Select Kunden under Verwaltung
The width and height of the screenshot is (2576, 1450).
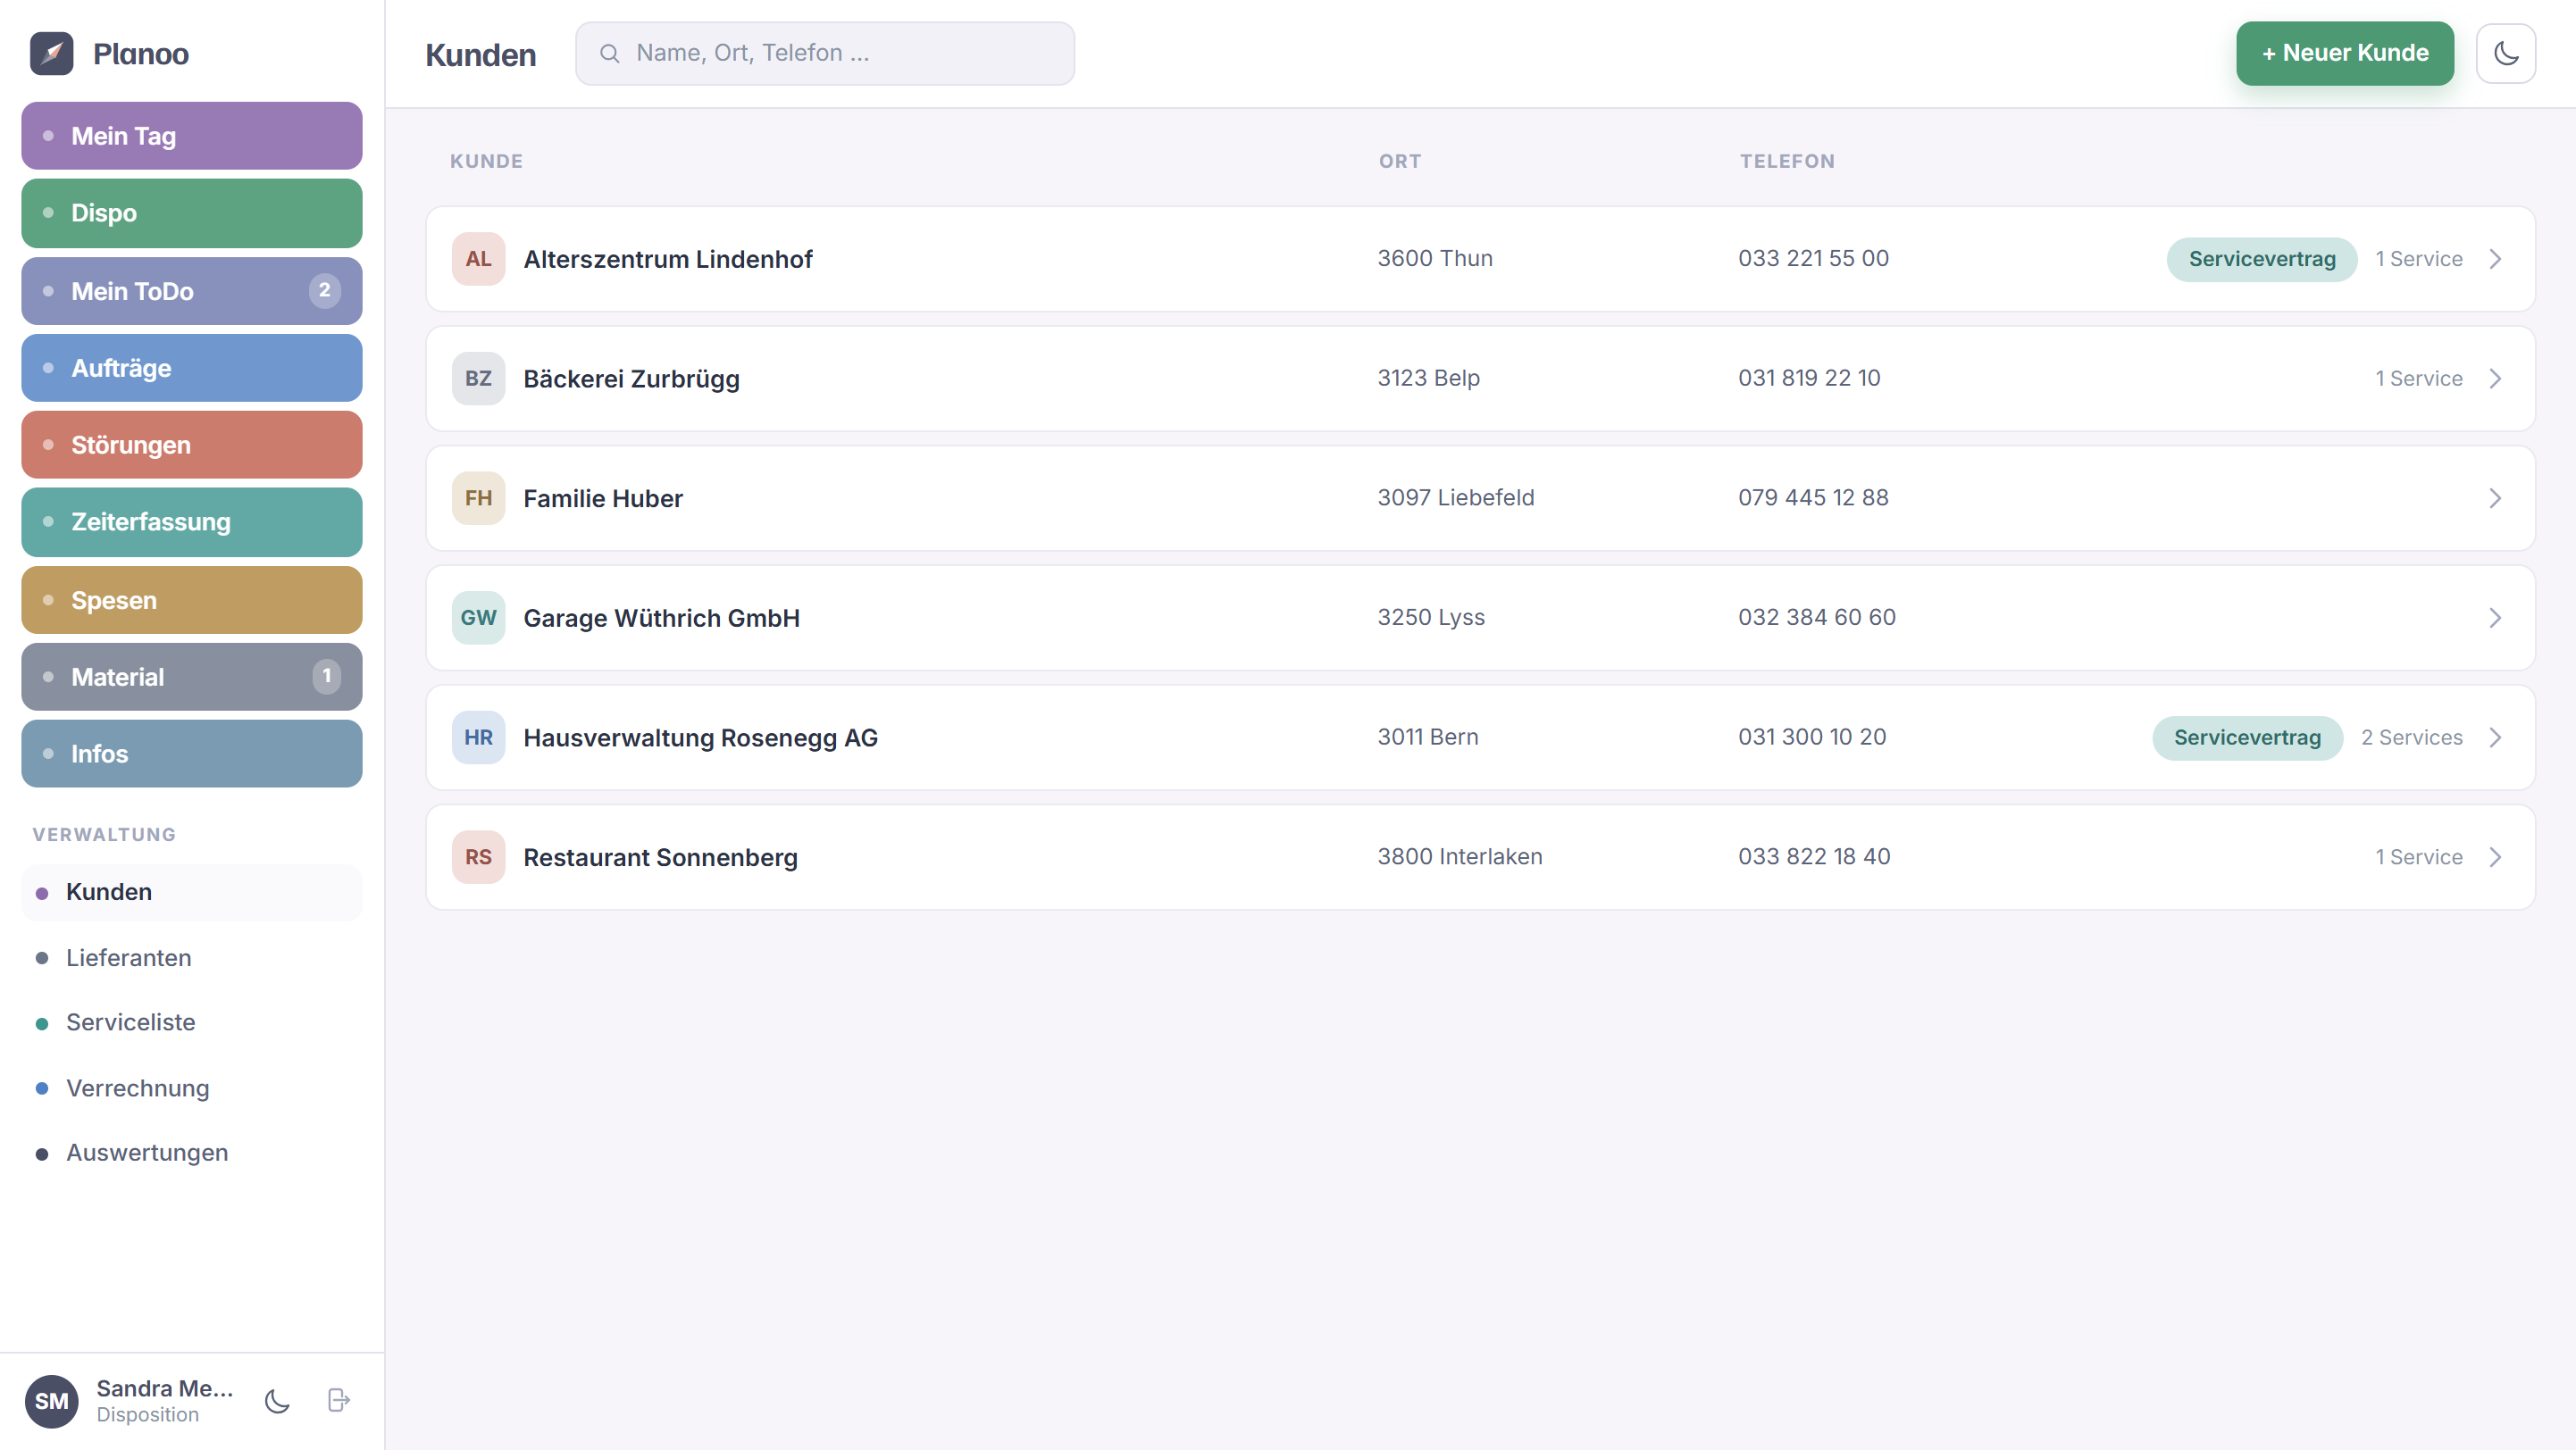tap(192, 892)
